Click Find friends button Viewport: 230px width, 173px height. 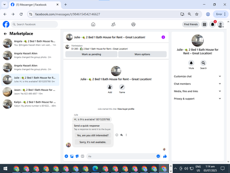click(x=191, y=24)
